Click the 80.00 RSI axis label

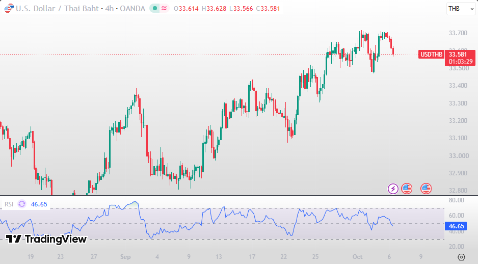[457, 200]
